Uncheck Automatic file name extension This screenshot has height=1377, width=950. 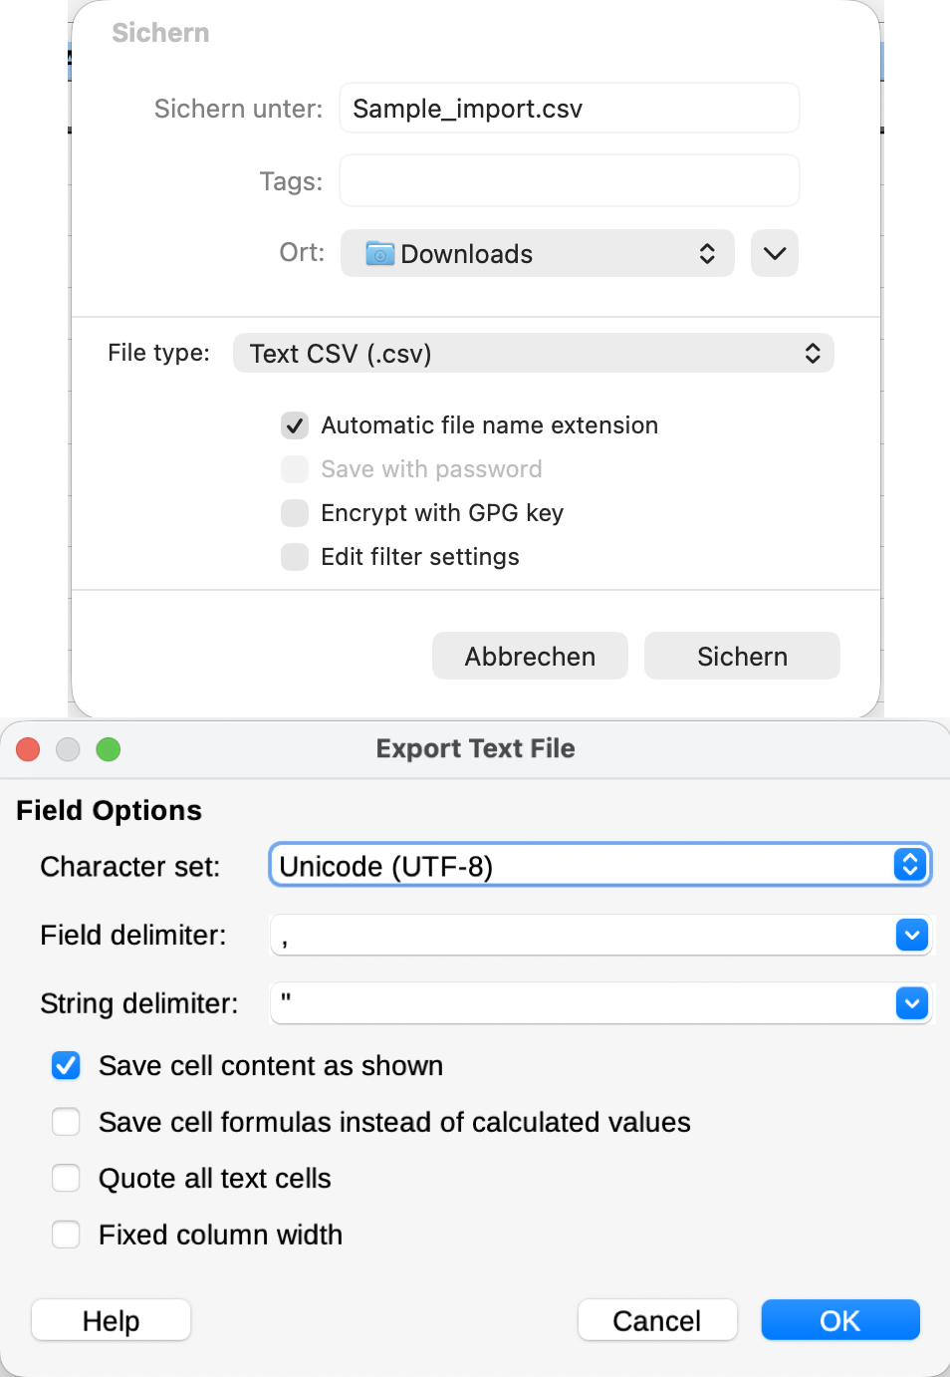click(295, 425)
